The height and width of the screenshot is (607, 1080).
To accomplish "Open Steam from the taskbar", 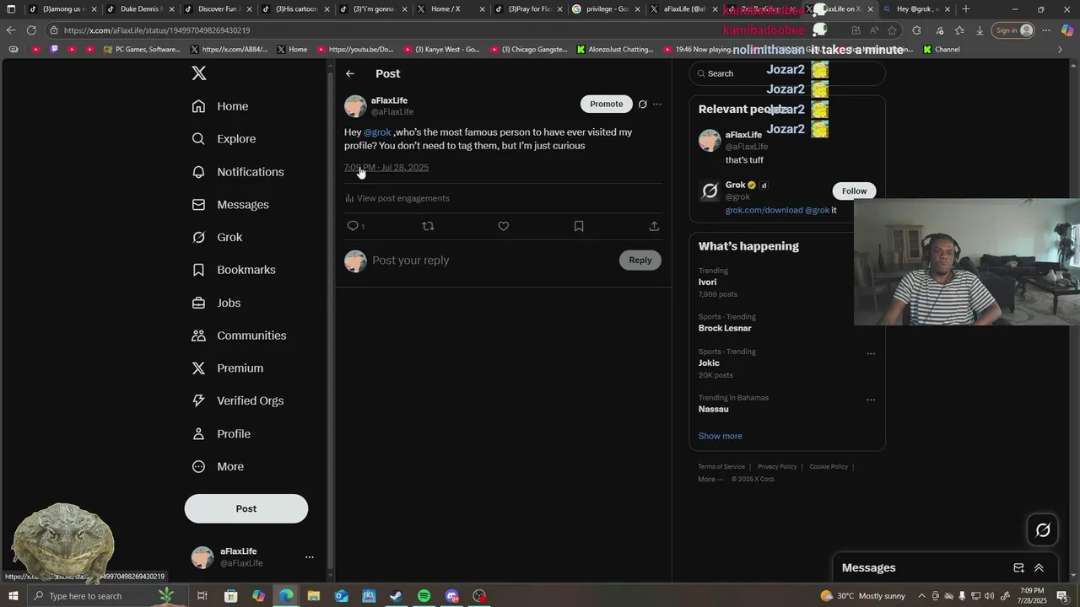I will point(396,596).
